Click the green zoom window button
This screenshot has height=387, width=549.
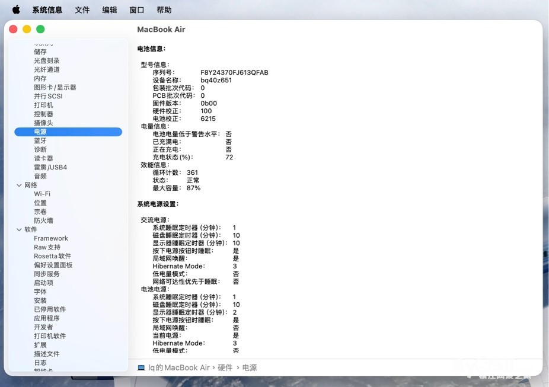(41, 29)
